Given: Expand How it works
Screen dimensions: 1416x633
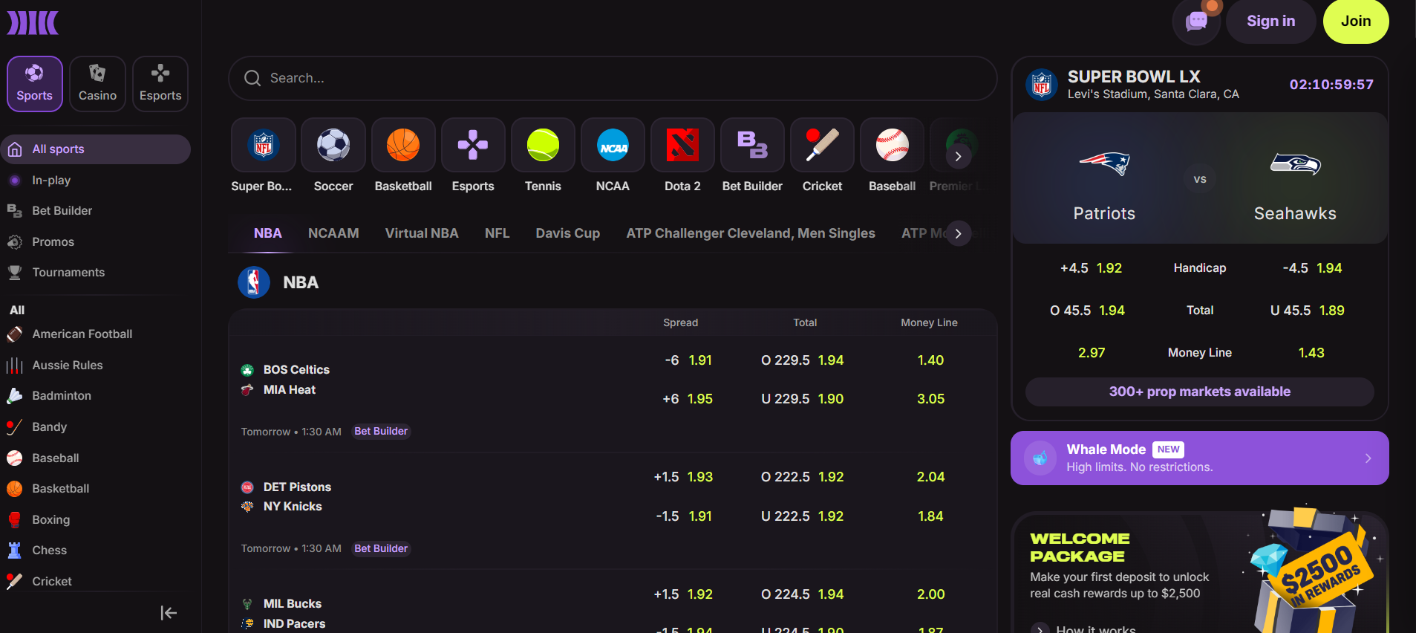Looking at the screenshot, I should pyautogui.click(x=1083, y=629).
